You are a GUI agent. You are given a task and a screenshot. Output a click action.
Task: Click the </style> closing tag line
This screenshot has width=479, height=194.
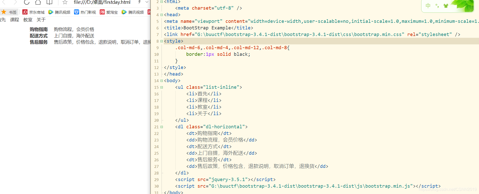point(175,67)
